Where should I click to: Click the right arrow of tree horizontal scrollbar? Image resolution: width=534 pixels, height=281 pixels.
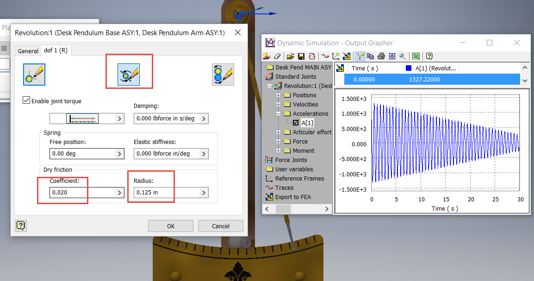pos(327,209)
